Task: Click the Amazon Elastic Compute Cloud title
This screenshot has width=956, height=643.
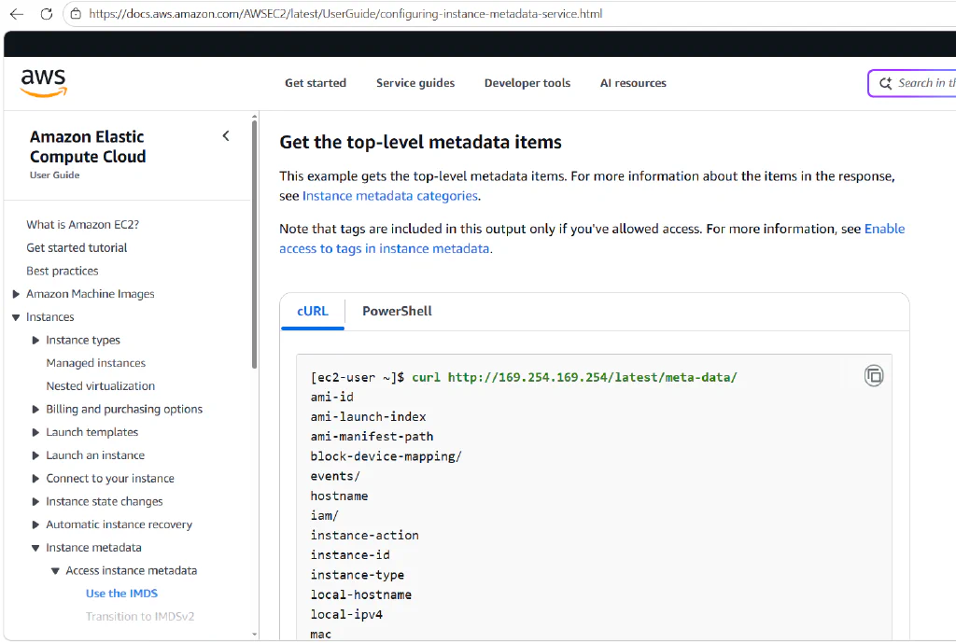Action: [x=88, y=147]
